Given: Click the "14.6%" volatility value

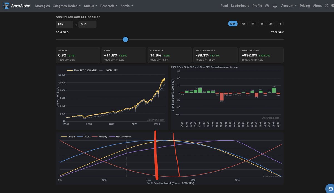Looking at the screenshot, I should pos(156,55).
